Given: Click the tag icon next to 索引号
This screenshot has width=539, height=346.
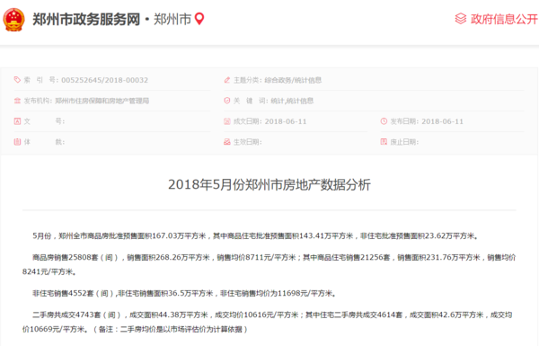Looking at the screenshot, I should pos(17,80).
